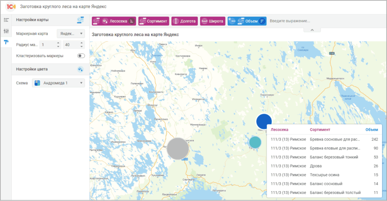Open the fields list sidebar icon
Viewport: 387px width, 201px height.
pyautogui.click(x=6, y=20)
